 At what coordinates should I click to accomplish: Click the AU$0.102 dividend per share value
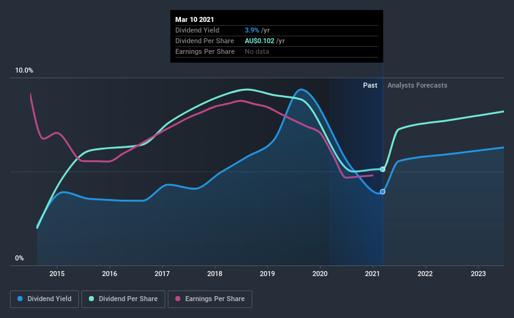click(259, 41)
